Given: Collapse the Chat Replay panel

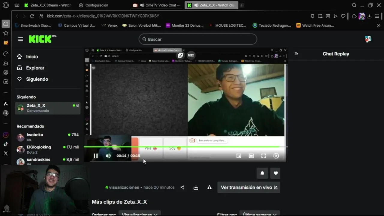Looking at the screenshot, I should [296, 54].
